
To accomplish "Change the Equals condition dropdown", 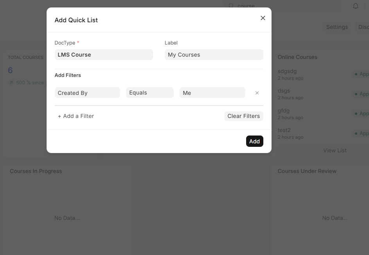I will click(150, 93).
